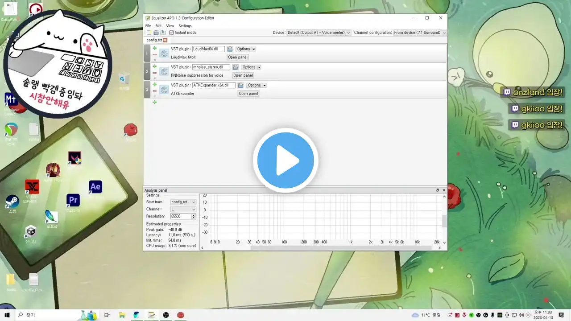Open the weather widget on taskbar

426,315
